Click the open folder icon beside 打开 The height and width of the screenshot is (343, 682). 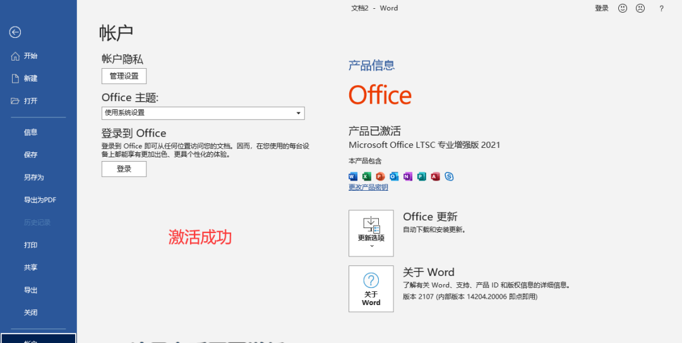click(x=15, y=101)
